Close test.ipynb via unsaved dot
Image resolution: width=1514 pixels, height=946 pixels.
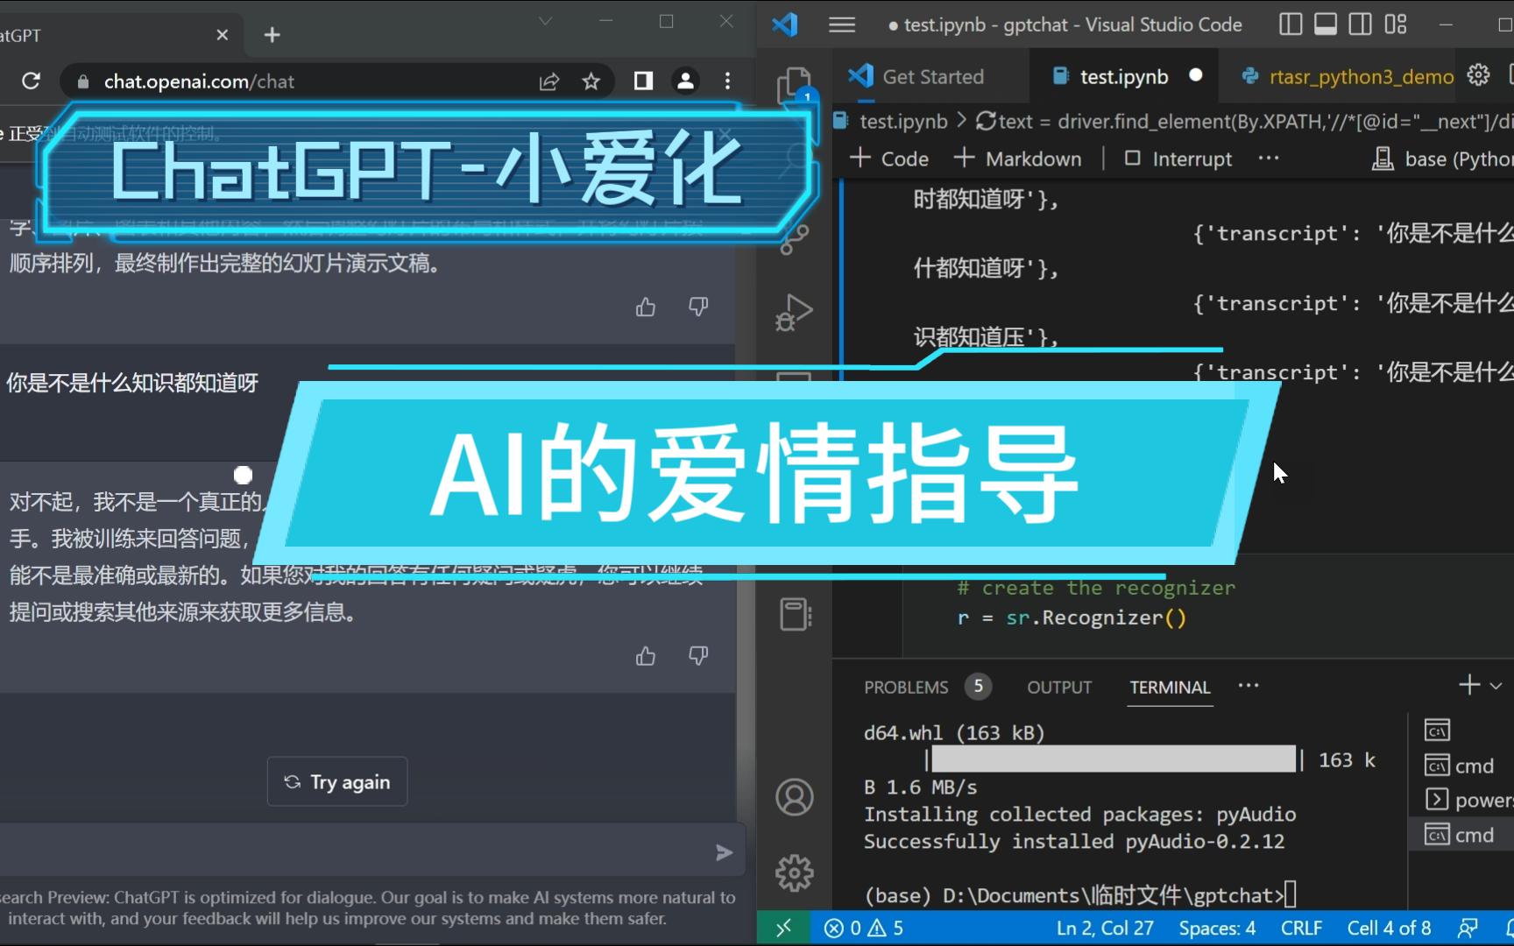(1196, 76)
